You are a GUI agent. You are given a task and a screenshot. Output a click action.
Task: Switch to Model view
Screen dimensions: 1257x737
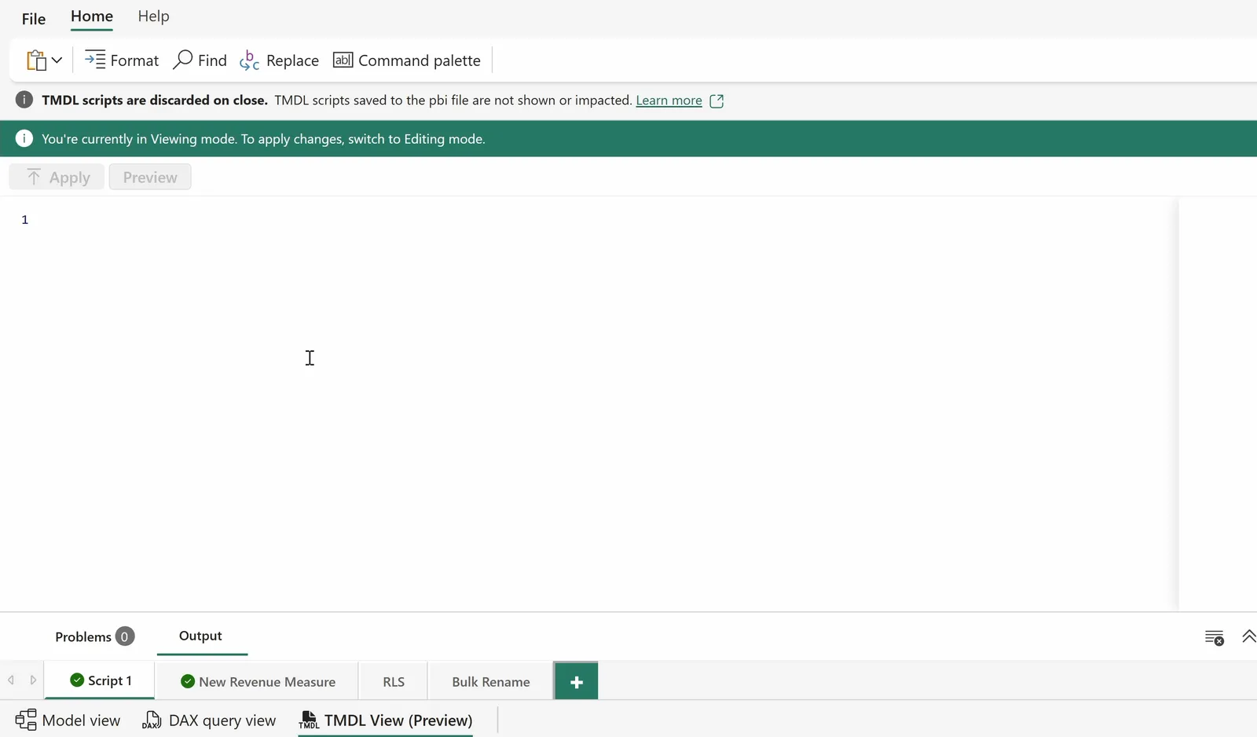(68, 720)
